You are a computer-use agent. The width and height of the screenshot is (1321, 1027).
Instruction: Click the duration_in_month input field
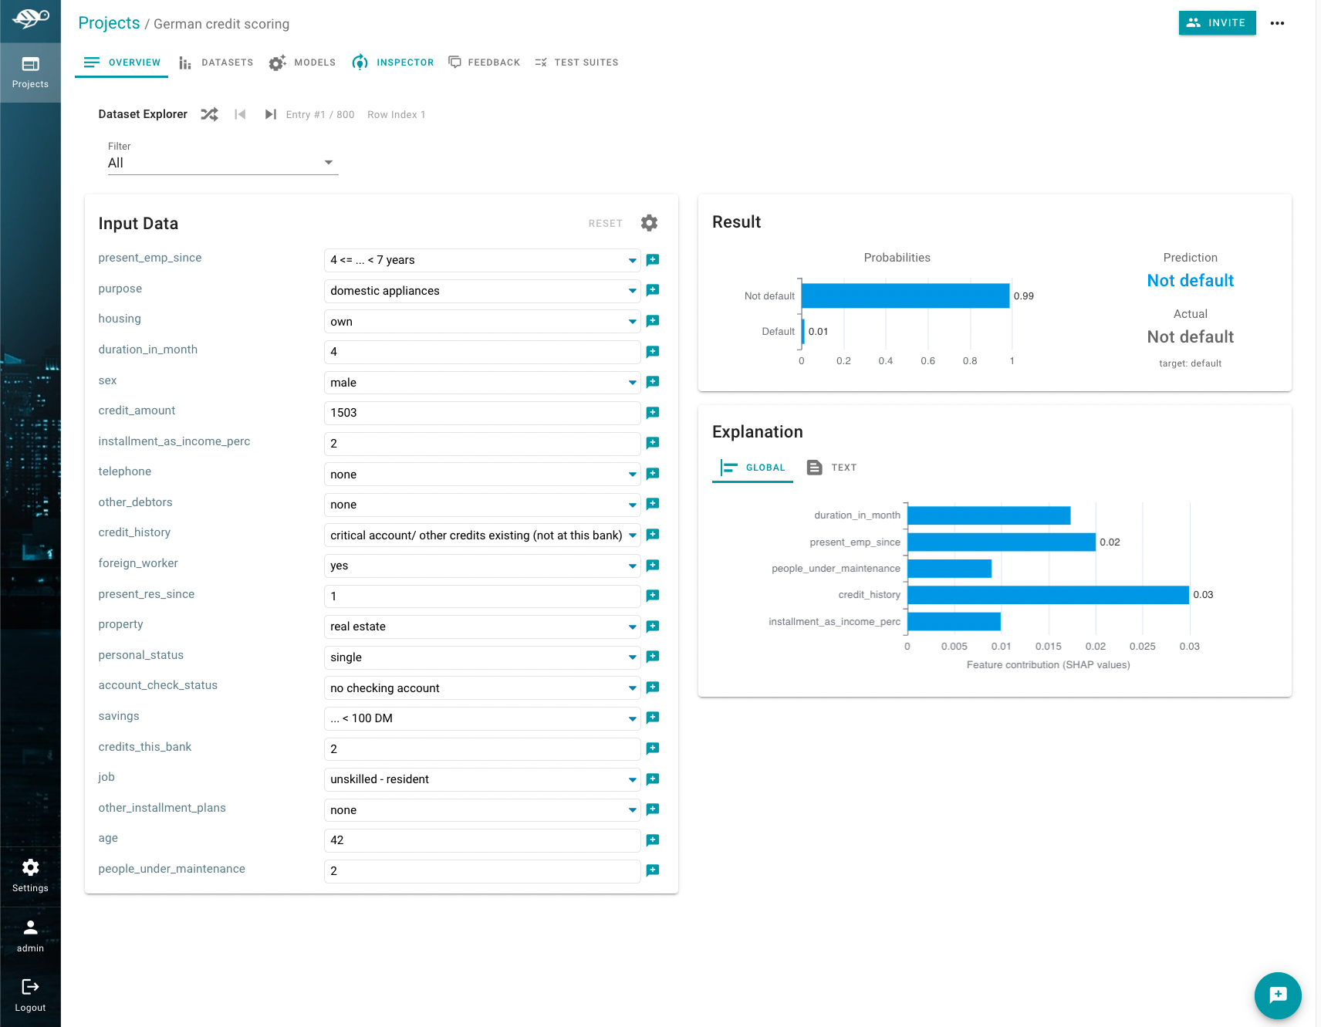(x=482, y=352)
